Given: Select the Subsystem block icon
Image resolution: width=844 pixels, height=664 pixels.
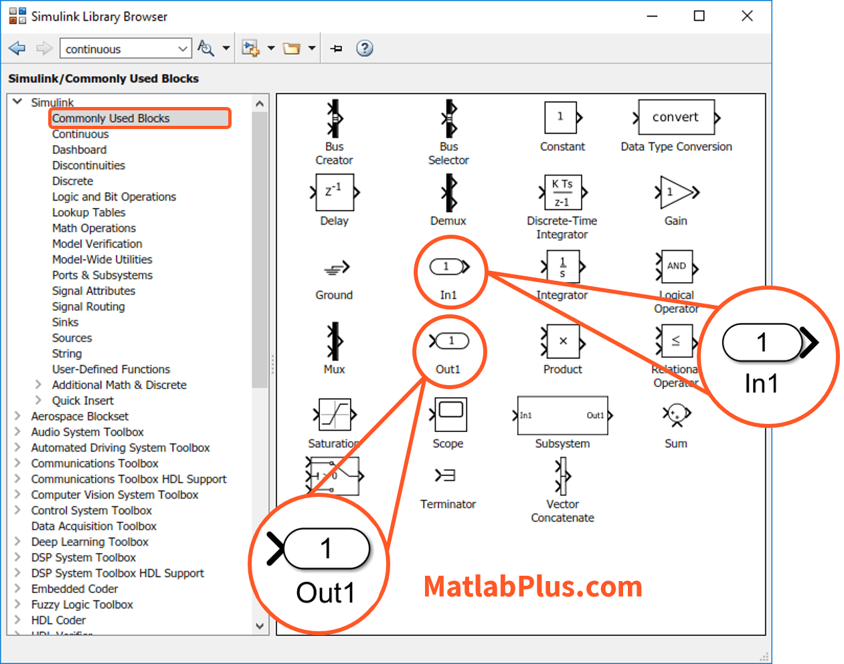Looking at the screenshot, I should point(562,415).
